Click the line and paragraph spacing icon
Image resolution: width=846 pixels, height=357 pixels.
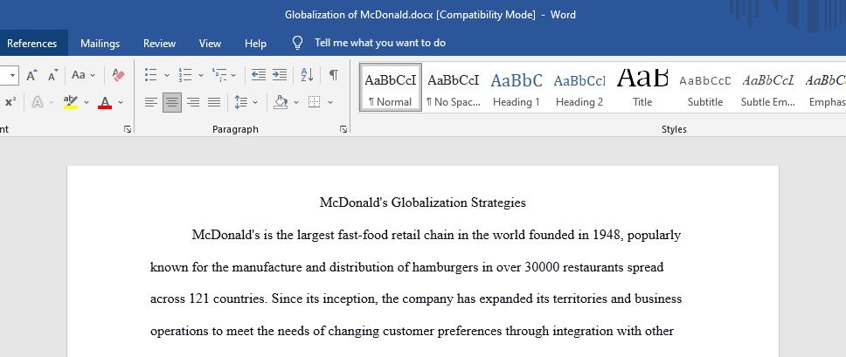tap(240, 102)
